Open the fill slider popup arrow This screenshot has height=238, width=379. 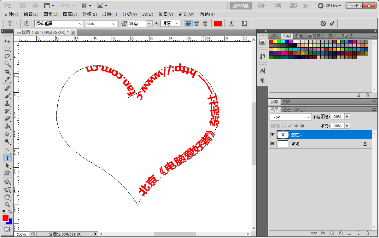[347, 126]
